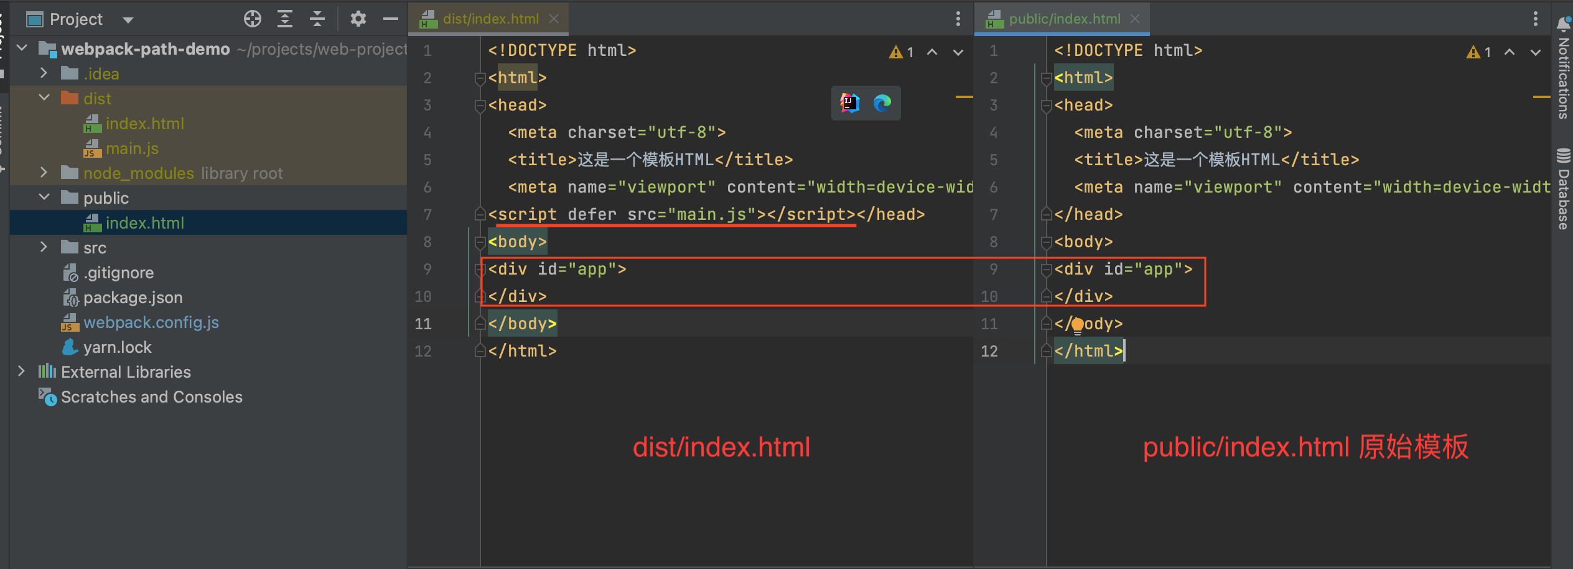
Task: Fold the html tag in right editor
Action: click(x=1046, y=78)
